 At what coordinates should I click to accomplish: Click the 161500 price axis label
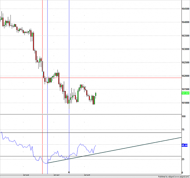[x=185, y=89]
